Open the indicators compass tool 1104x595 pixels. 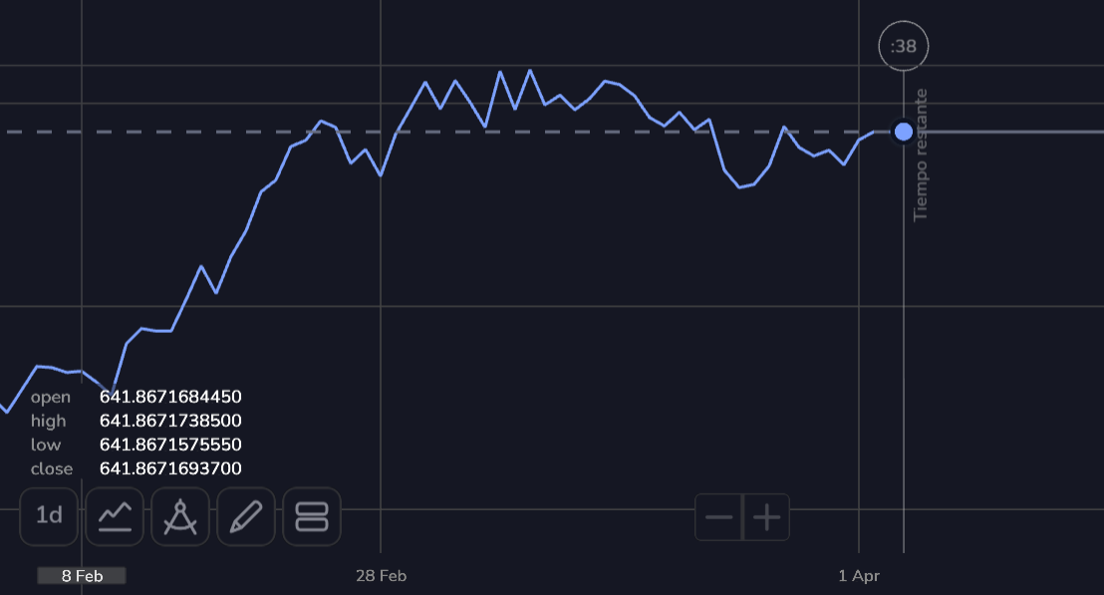[x=179, y=516]
